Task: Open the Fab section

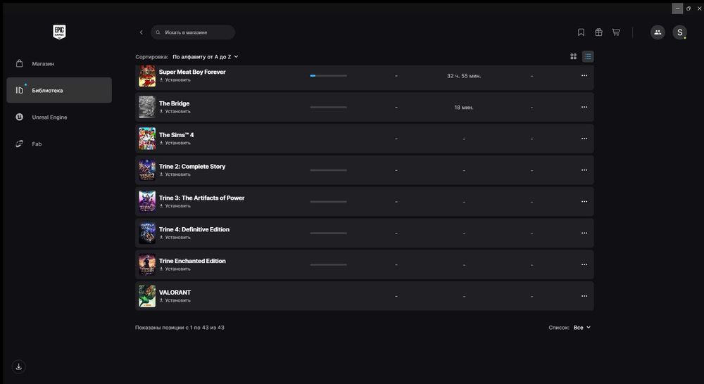Action: 37,144
